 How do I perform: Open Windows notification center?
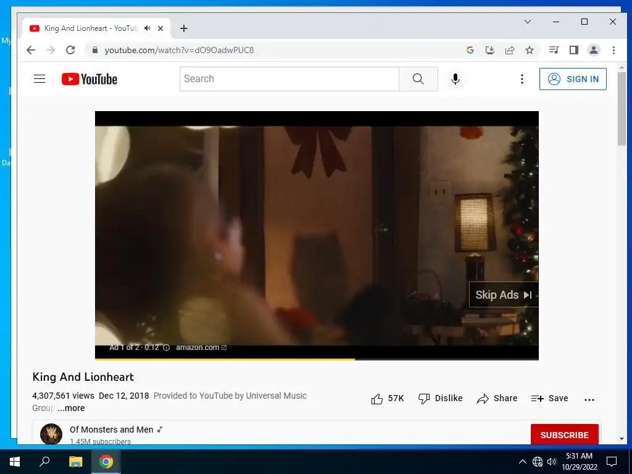(612, 462)
